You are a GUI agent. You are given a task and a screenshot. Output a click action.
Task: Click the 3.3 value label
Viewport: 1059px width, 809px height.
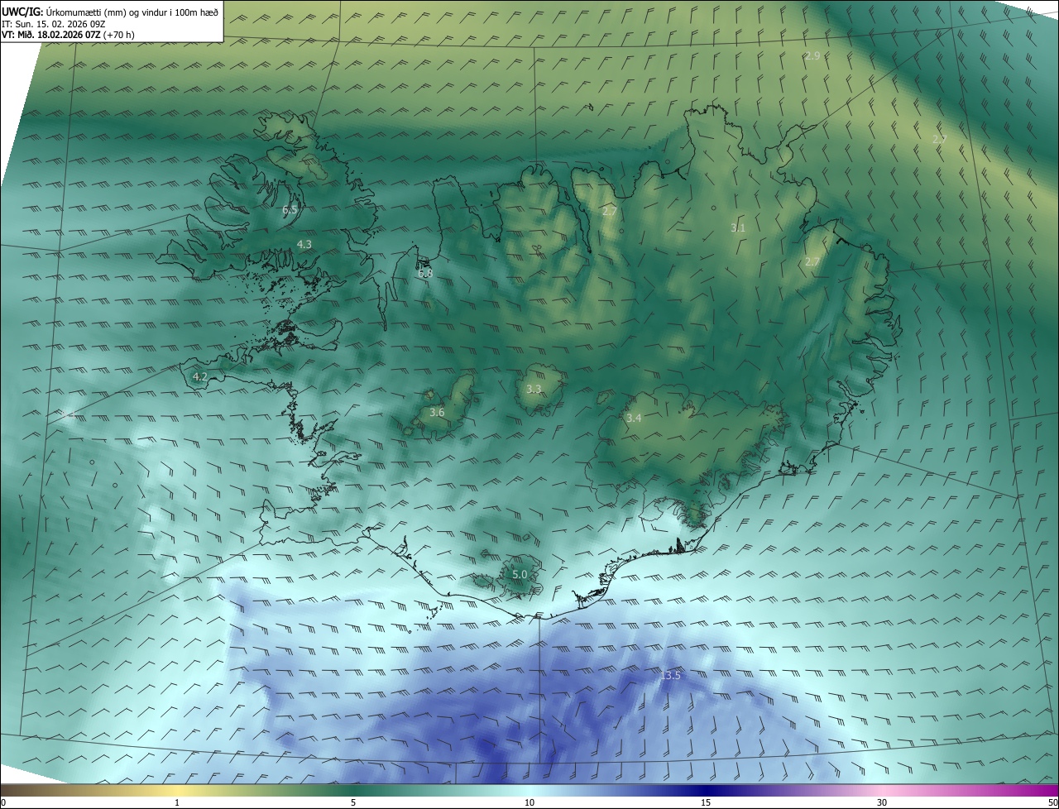coord(534,390)
